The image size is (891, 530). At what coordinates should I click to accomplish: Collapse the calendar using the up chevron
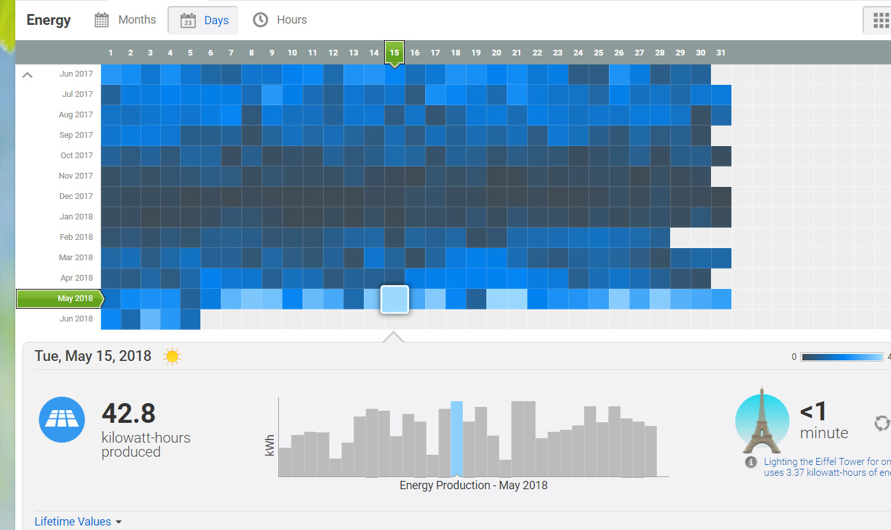point(27,75)
